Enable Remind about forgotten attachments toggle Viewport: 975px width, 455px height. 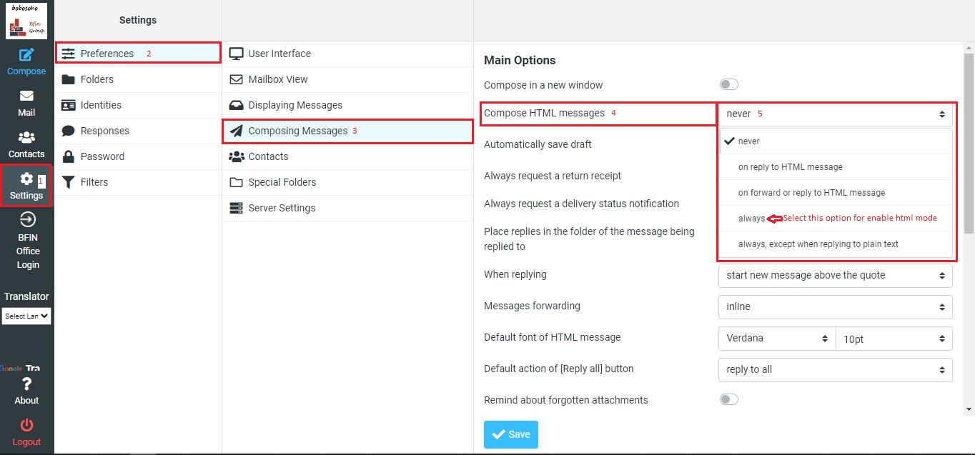coord(728,400)
